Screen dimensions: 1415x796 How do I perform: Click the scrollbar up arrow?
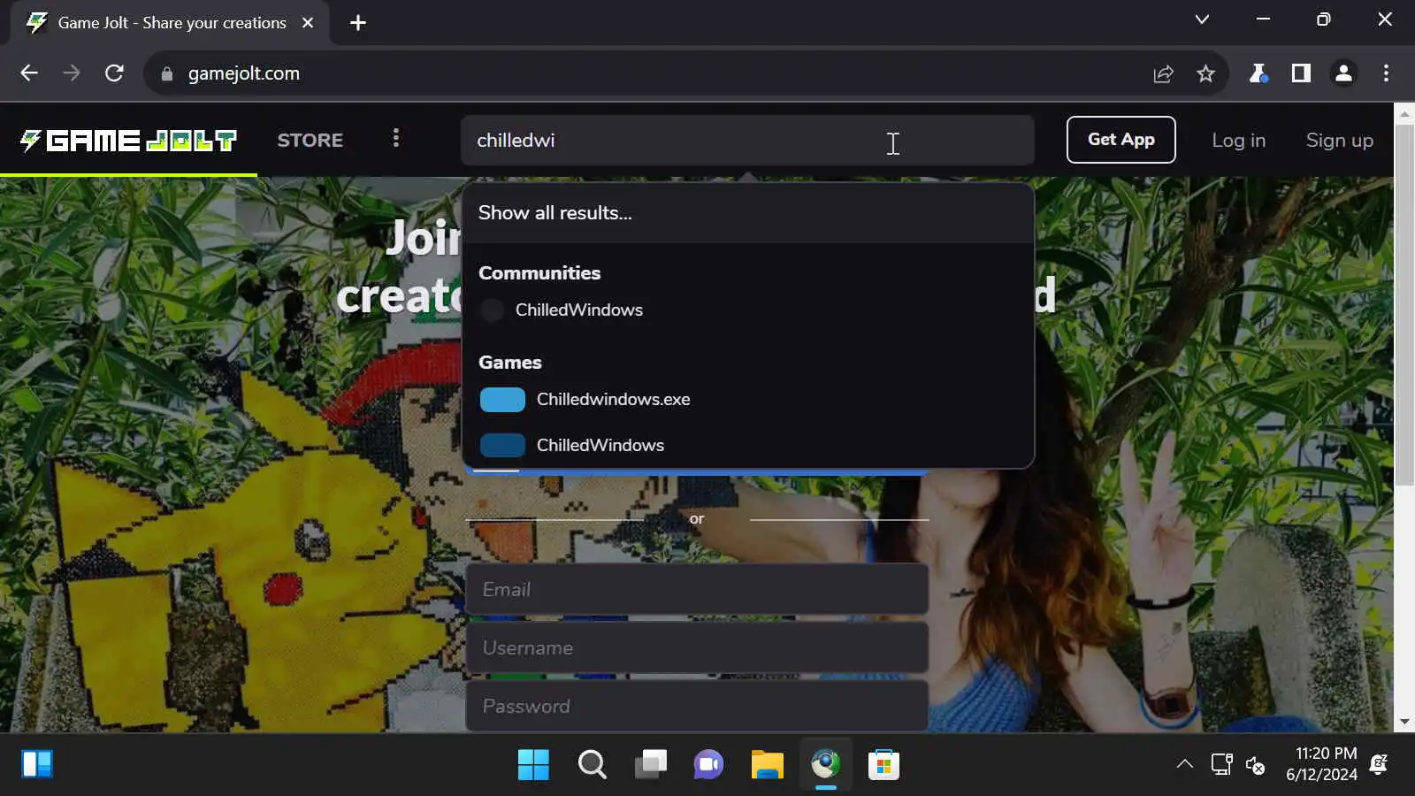(x=1404, y=113)
